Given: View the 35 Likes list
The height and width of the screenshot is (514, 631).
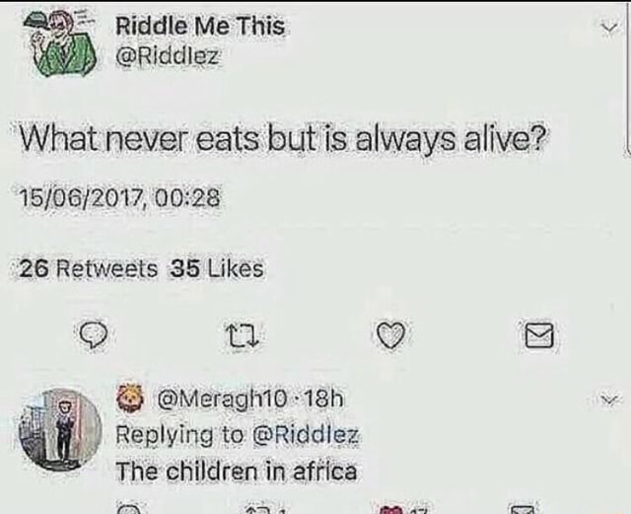Looking at the screenshot, I should 217,267.
